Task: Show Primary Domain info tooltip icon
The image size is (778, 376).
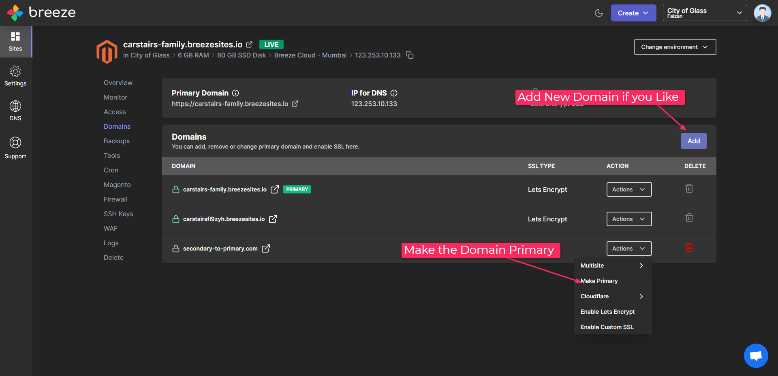Action: [235, 93]
